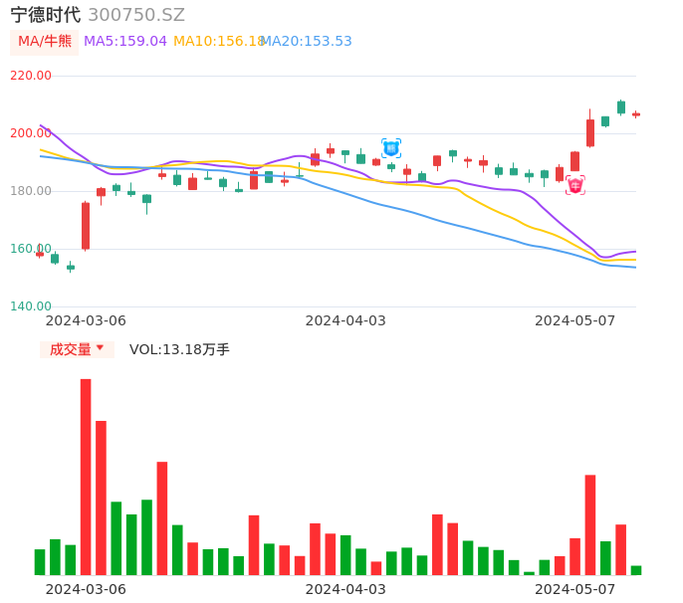683x603 pixels.
Task: Select the tallest red volume bar
Action: coord(86,477)
